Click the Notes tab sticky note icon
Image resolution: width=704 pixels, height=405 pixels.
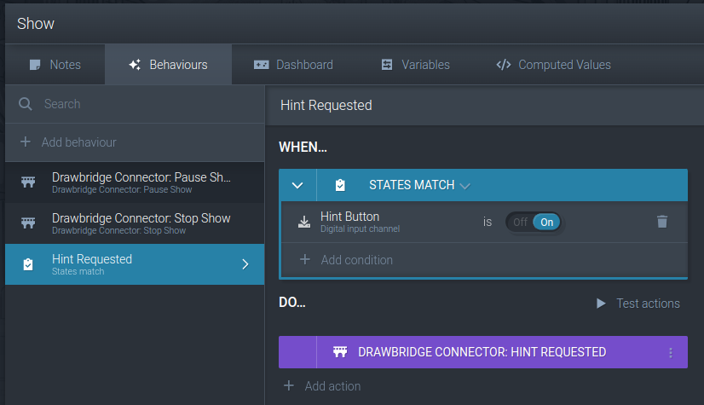pyautogui.click(x=35, y=65)
